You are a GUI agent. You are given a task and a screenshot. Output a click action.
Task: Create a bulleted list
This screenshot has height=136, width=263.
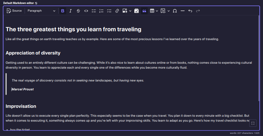[x=94, y=11]
